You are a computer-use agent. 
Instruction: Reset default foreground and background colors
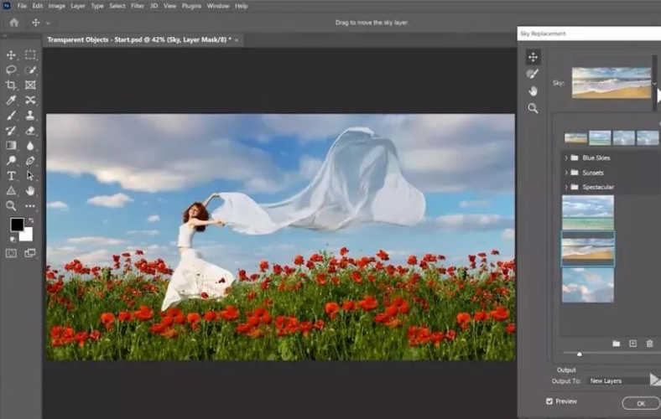click(13, 239)
